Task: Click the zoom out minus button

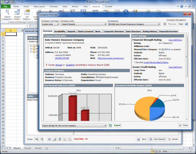Action: click(x=170, y=151)
